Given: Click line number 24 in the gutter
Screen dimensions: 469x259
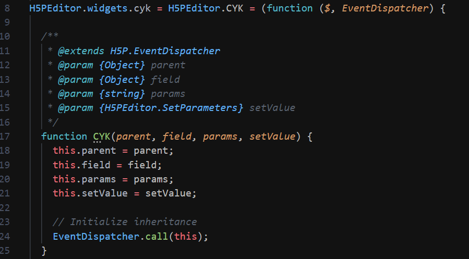Looking at the screenshot, I should (5, 236).
